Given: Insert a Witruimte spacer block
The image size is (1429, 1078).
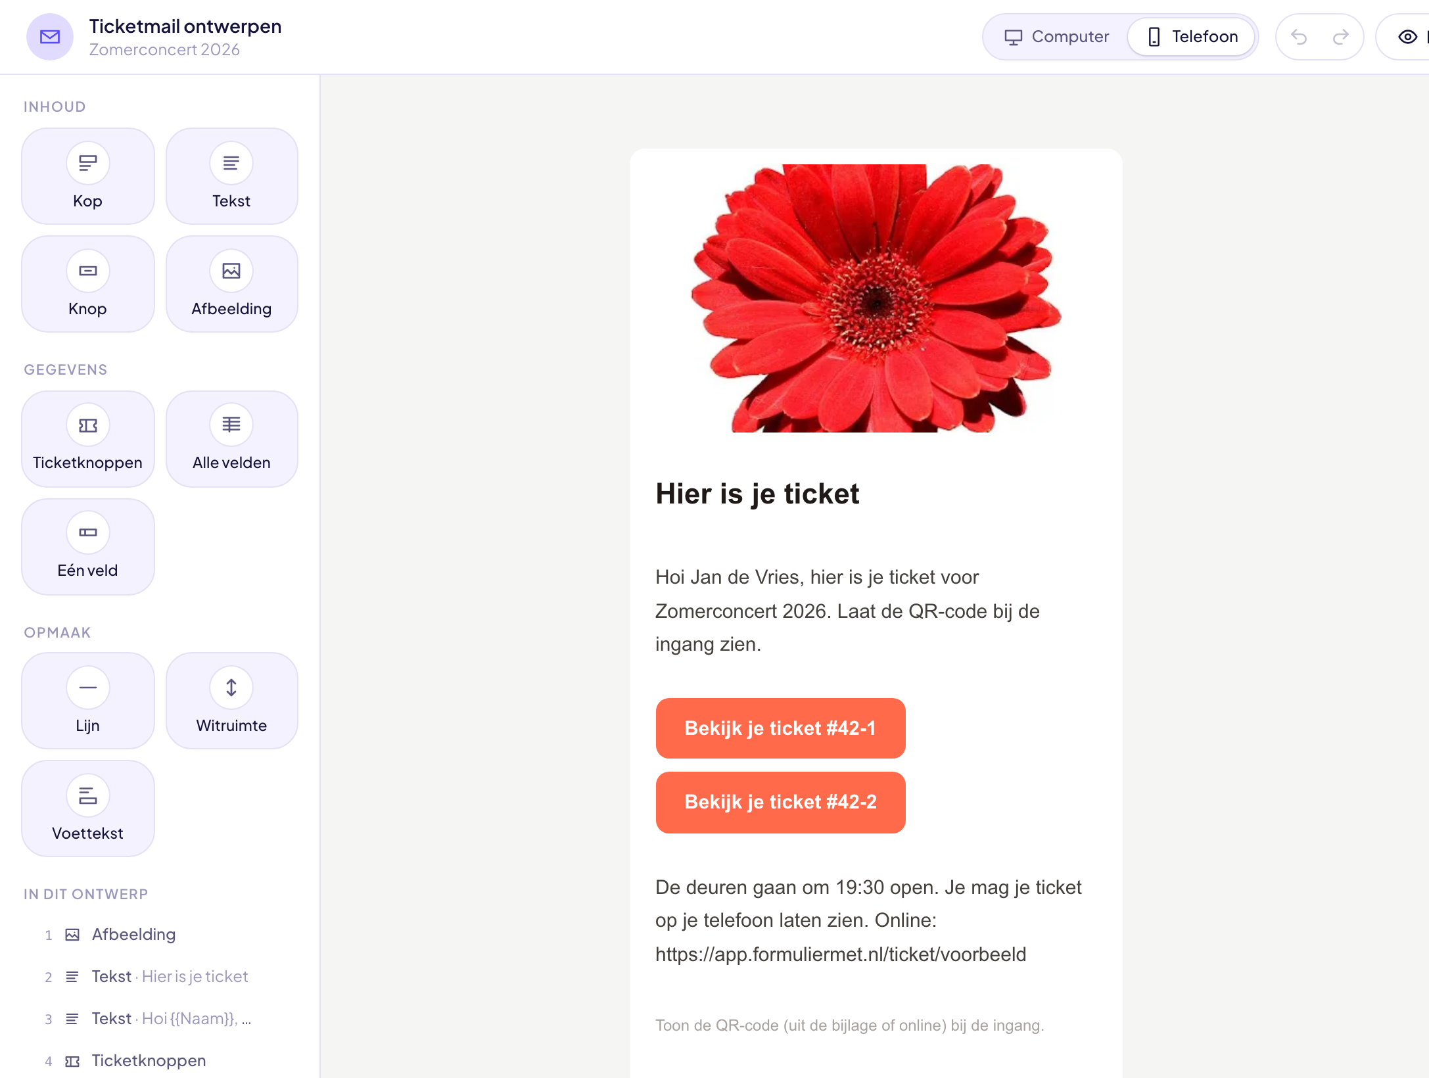Looking at the screenshot, I should pos(231,701).
